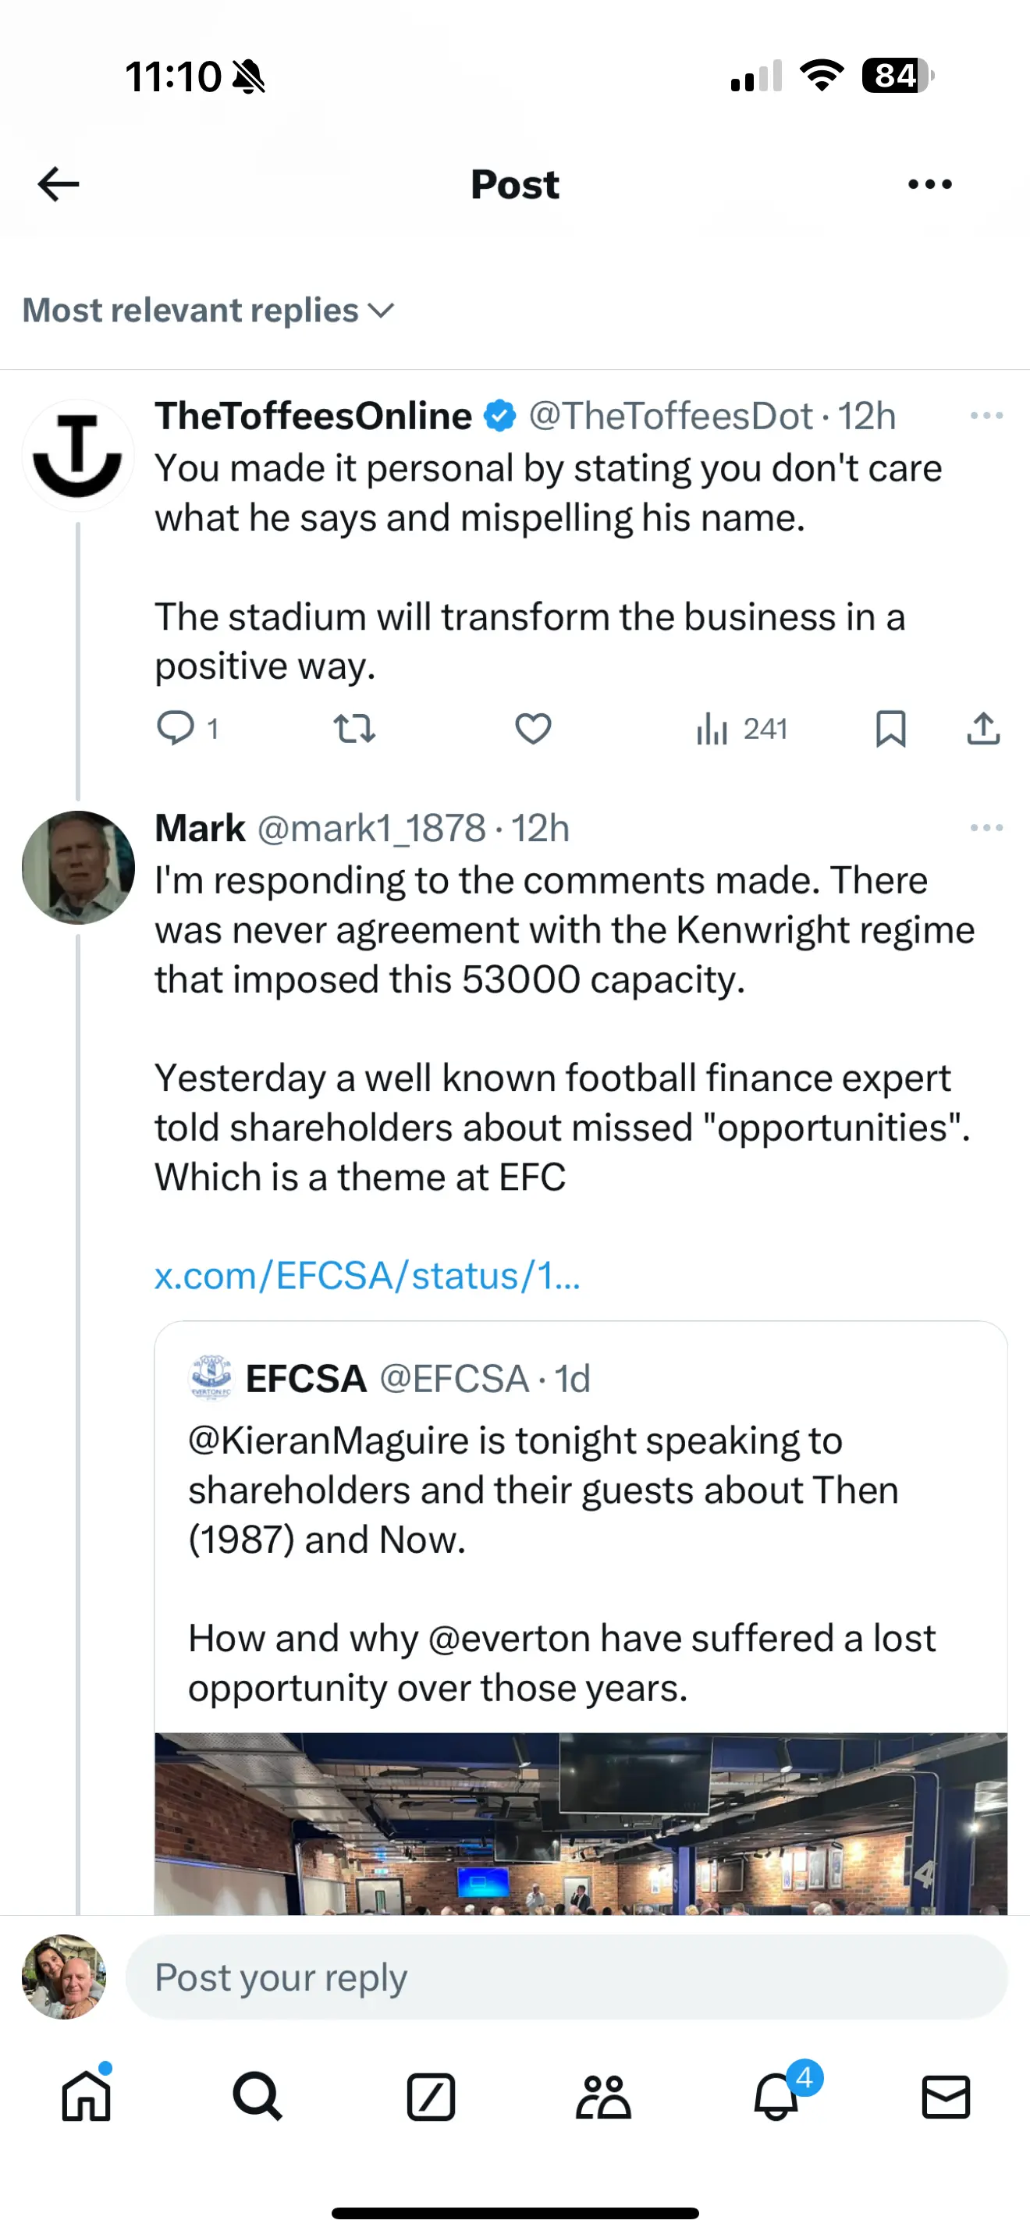Go to the Home tab

point(86,2098)
